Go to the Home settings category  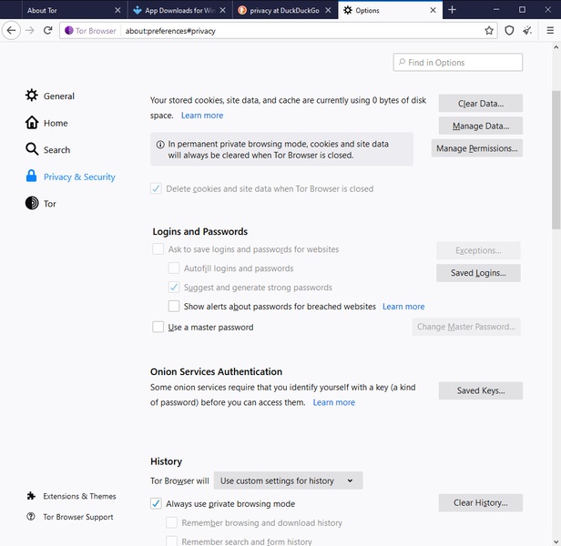coord(55,123)
